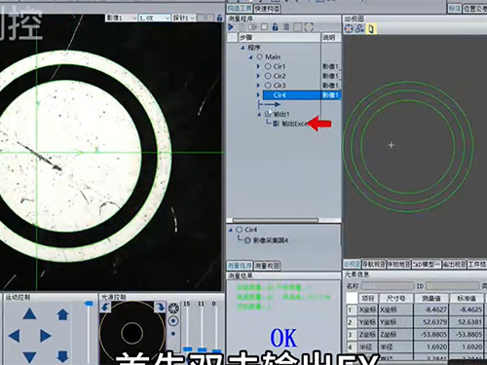Switch to the 构造工具 tab
Image resolution: width=487 pixels, height=365 pixels.
tap(240, 9)
